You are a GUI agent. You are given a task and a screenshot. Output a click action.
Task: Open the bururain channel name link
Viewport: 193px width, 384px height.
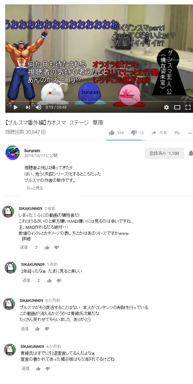coord(32,150)
